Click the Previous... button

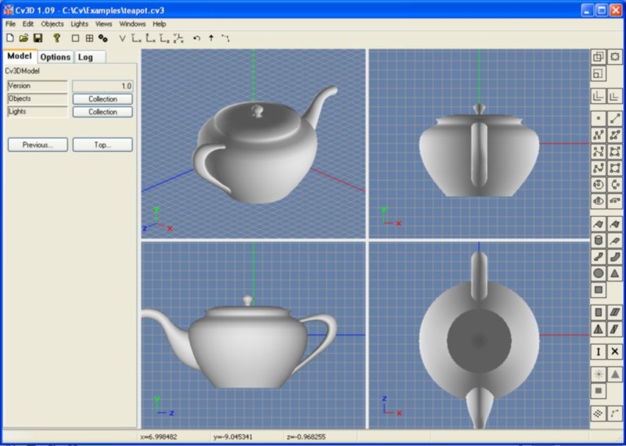(38, 145)
